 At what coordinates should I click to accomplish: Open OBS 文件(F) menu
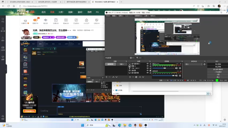pos(108,16)
